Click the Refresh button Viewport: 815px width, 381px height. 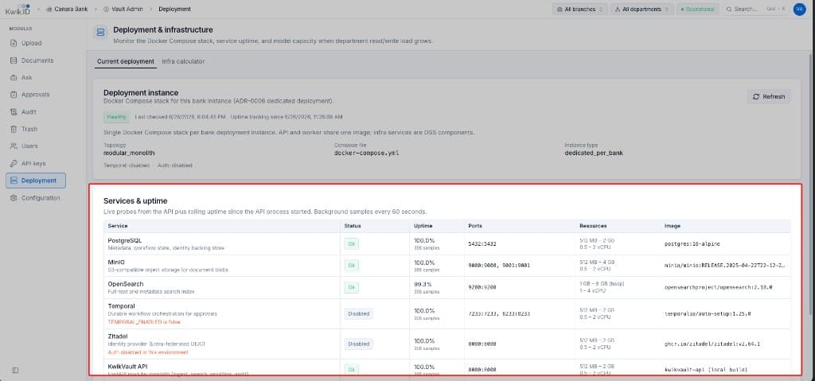coord(769,97)
